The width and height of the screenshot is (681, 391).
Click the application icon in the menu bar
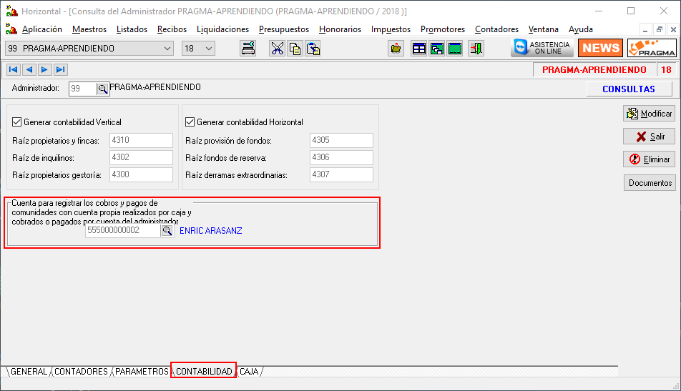(x=11, y=29)
